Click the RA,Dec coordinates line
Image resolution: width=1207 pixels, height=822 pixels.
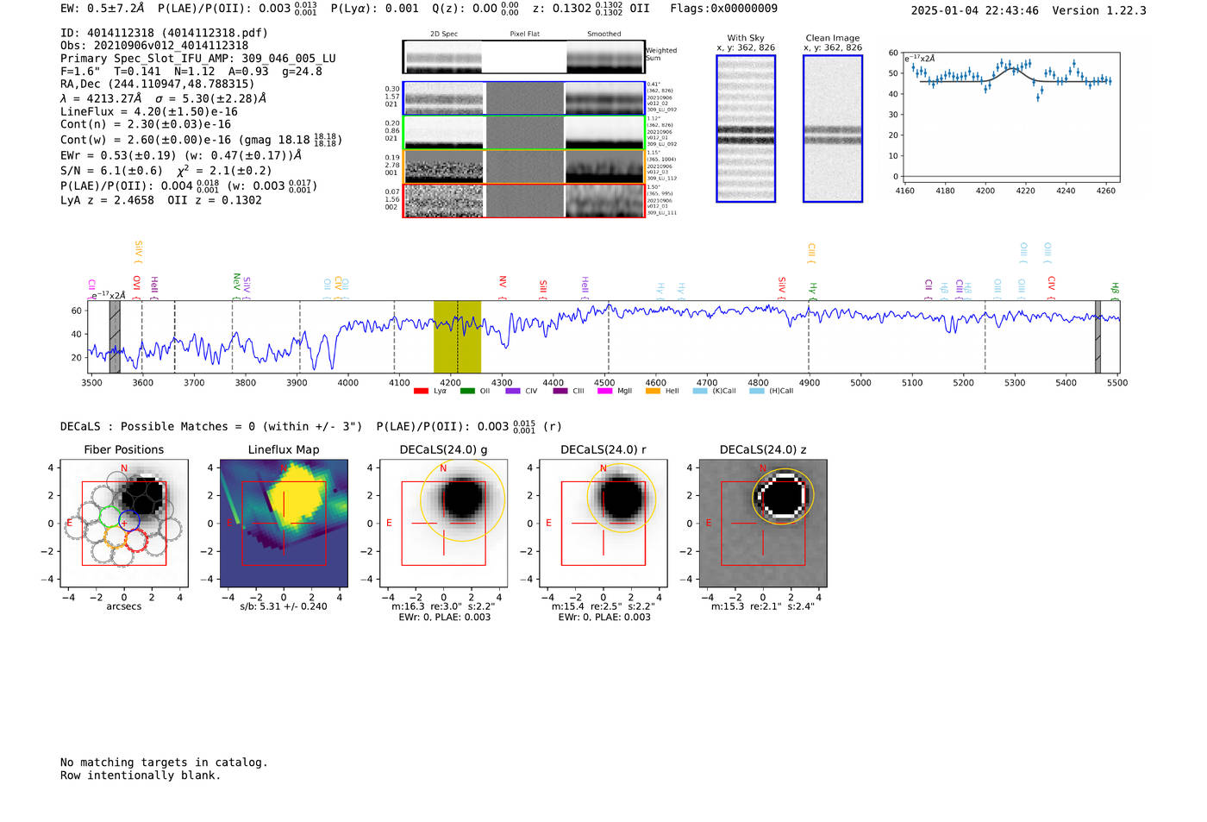(158, 85)
